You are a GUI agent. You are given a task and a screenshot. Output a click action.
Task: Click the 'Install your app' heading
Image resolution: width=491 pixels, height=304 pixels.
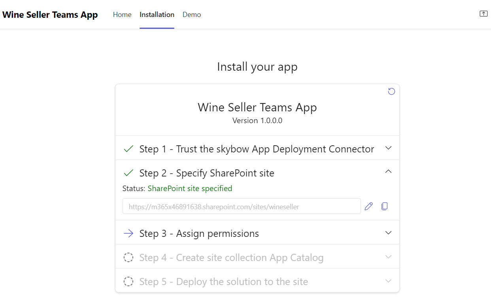click(x=257, y=67)
